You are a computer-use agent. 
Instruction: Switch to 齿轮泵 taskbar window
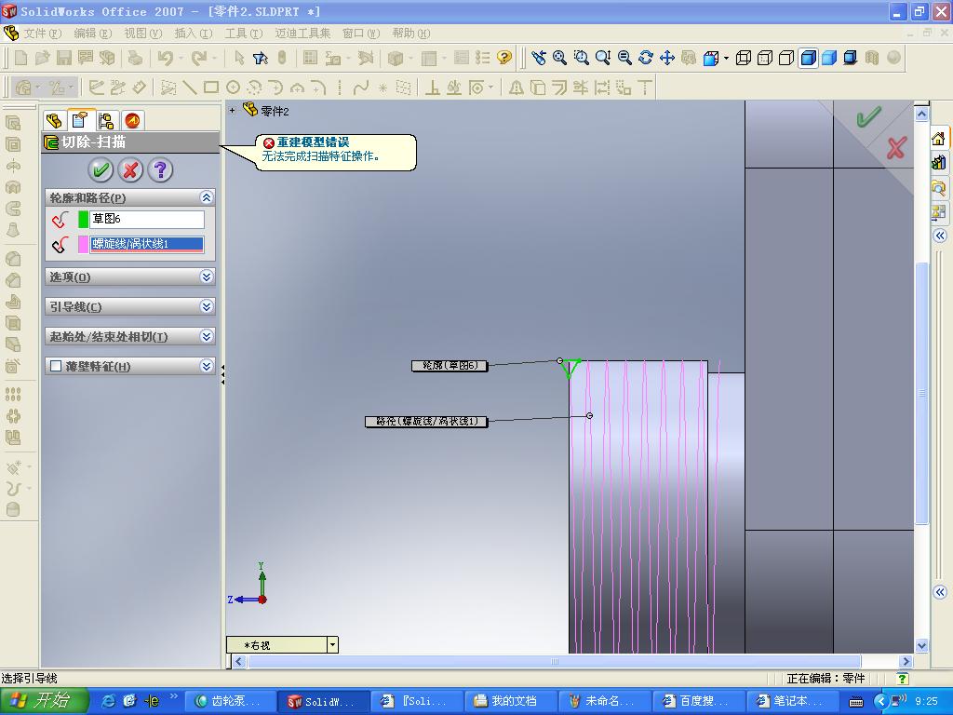[230, 701]
